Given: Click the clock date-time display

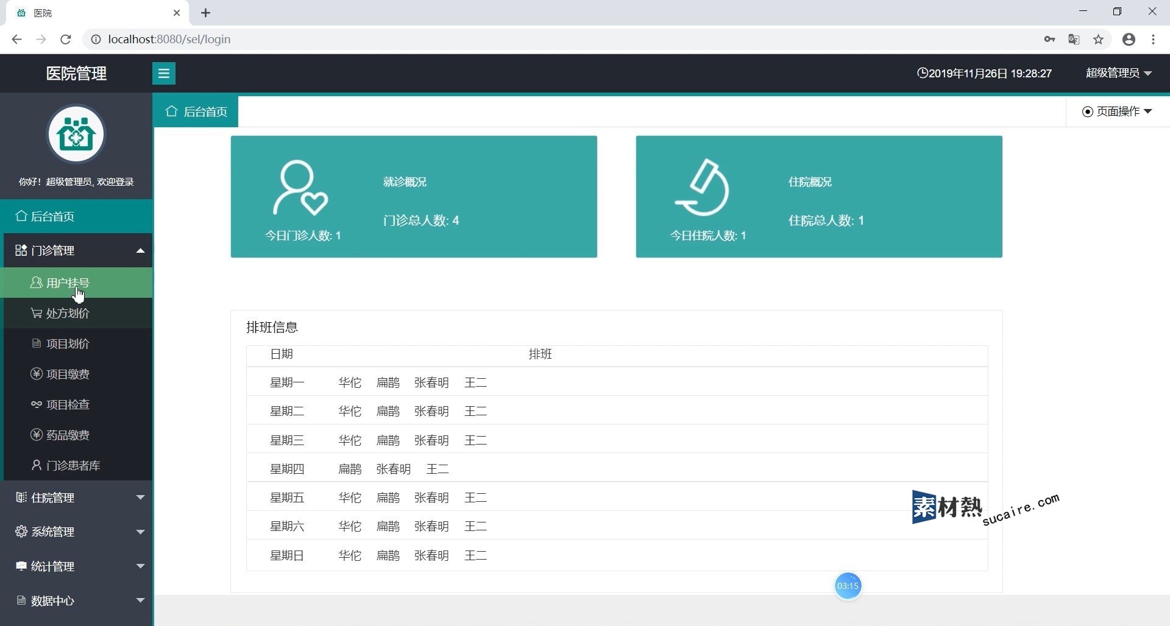Looking at the screenshot, I should pyautogui.click(x=984, y=74).
